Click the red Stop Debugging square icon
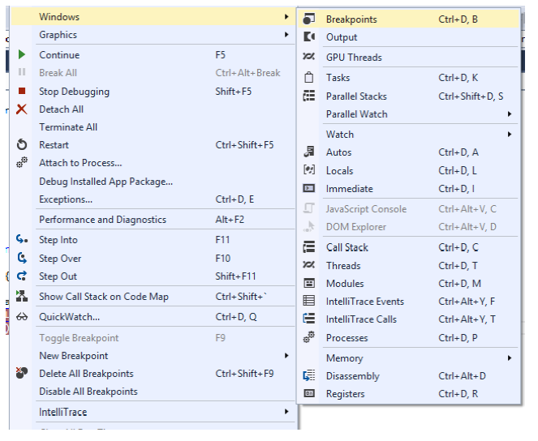538x441 pixels. click(x=22, y=92)
